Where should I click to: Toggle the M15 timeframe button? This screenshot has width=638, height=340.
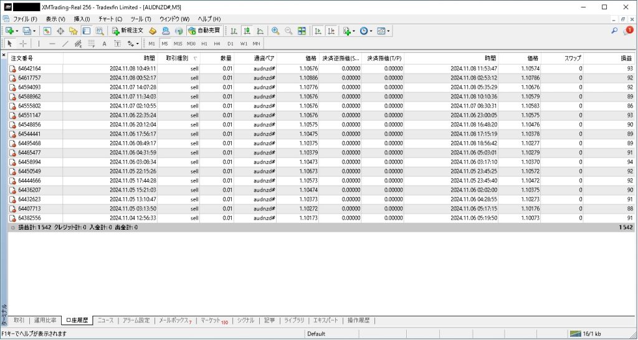pos(178,44)
